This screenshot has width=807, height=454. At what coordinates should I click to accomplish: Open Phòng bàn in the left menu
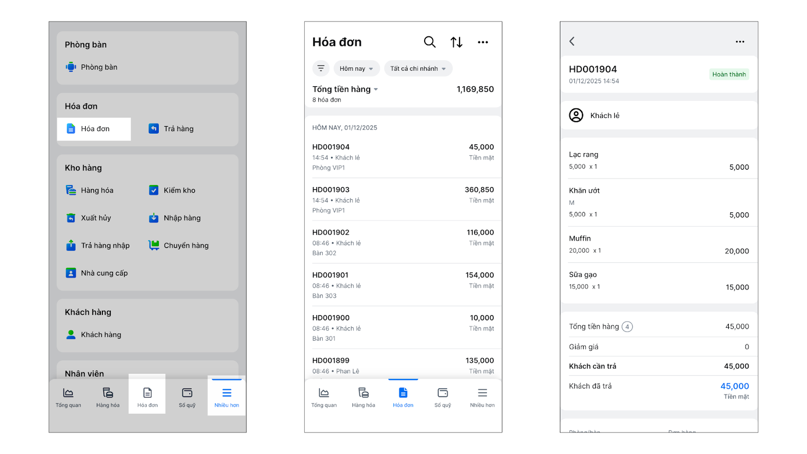tap(92, 67)
